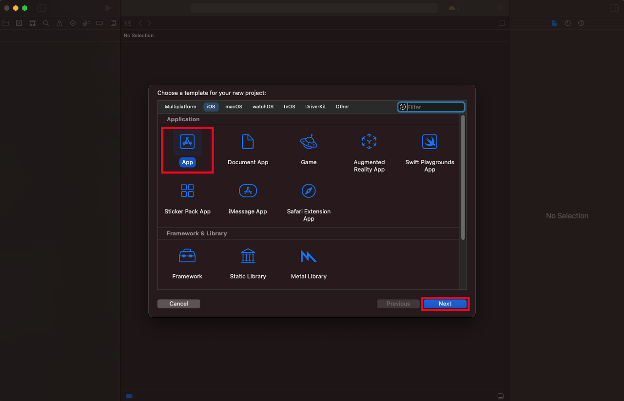This screenshot has width=624, height=401.
Task: Click the Run play button
Action: pos(108,8)
